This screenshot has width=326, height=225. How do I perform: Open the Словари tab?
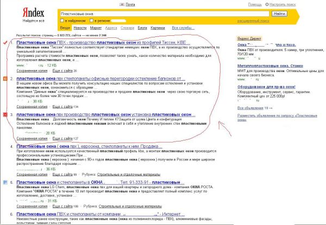127,28
